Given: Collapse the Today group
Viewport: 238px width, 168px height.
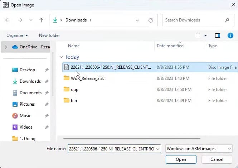Looking at the screenshot, I should (62, 57).
